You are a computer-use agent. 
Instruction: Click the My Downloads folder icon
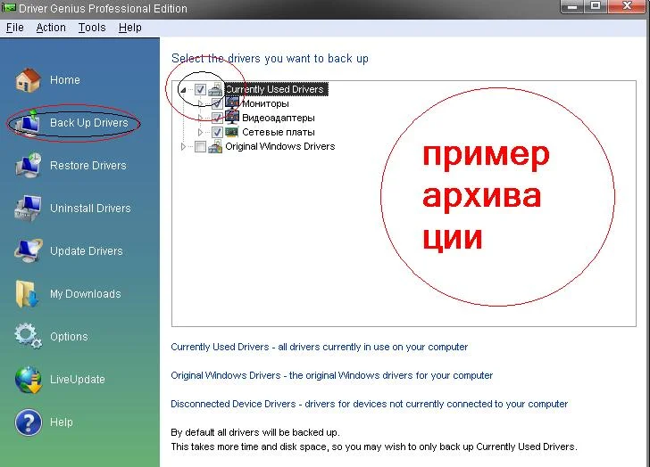[27, 294]
